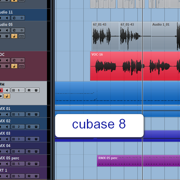This screenshot has width=180, height=180.
Task: Toggle monitor speaker on VOC track
Action: pyautogui.click(x=7, y=60)
